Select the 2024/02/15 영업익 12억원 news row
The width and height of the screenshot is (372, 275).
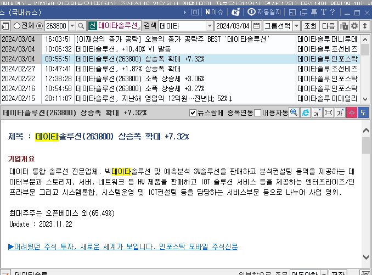(180, 98)
